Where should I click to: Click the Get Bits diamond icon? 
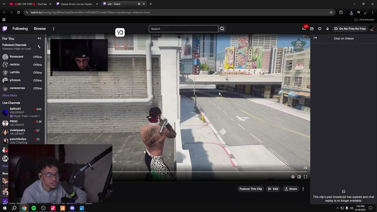pos(328,29)
